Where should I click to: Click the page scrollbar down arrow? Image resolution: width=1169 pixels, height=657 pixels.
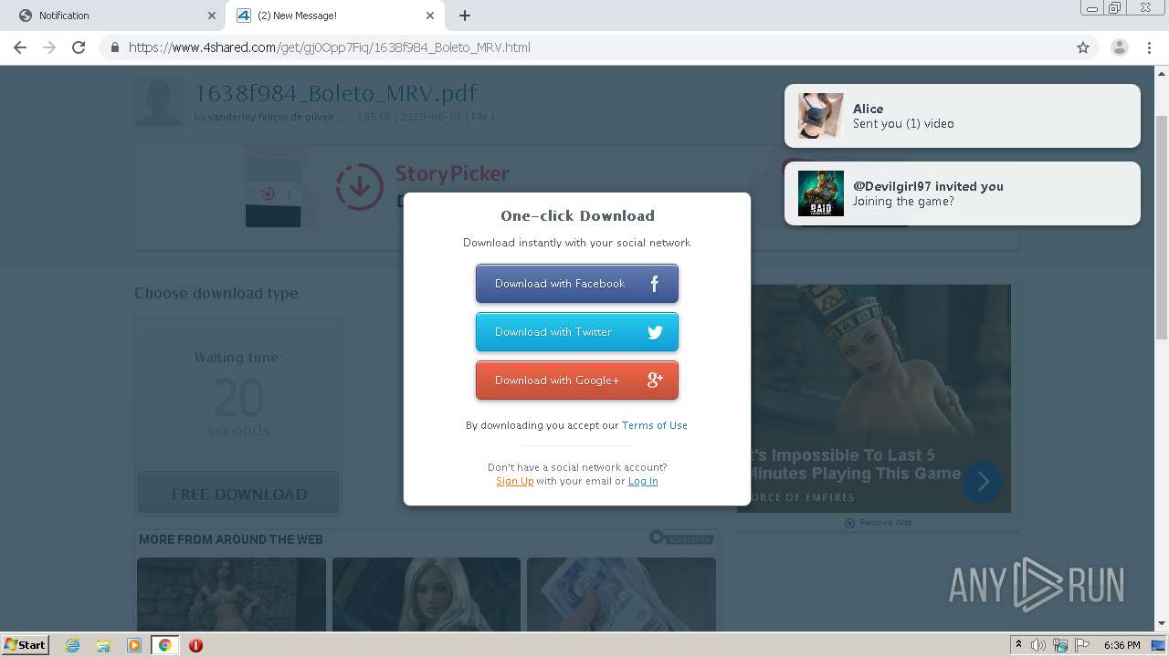[x=1162, y=624]
